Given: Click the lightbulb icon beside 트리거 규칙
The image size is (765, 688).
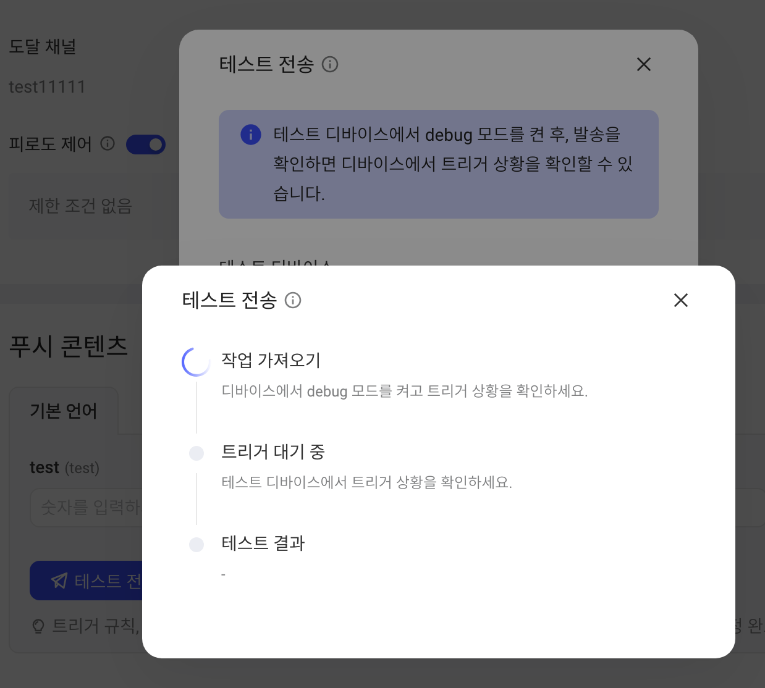Looking at the screenshot, I should 38,626.
